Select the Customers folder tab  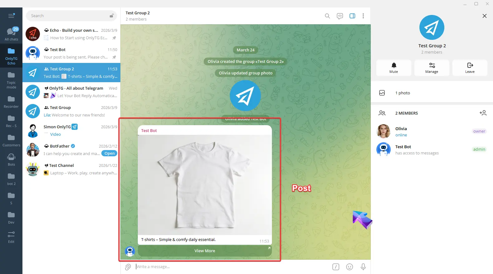click(x=11, y=140)
